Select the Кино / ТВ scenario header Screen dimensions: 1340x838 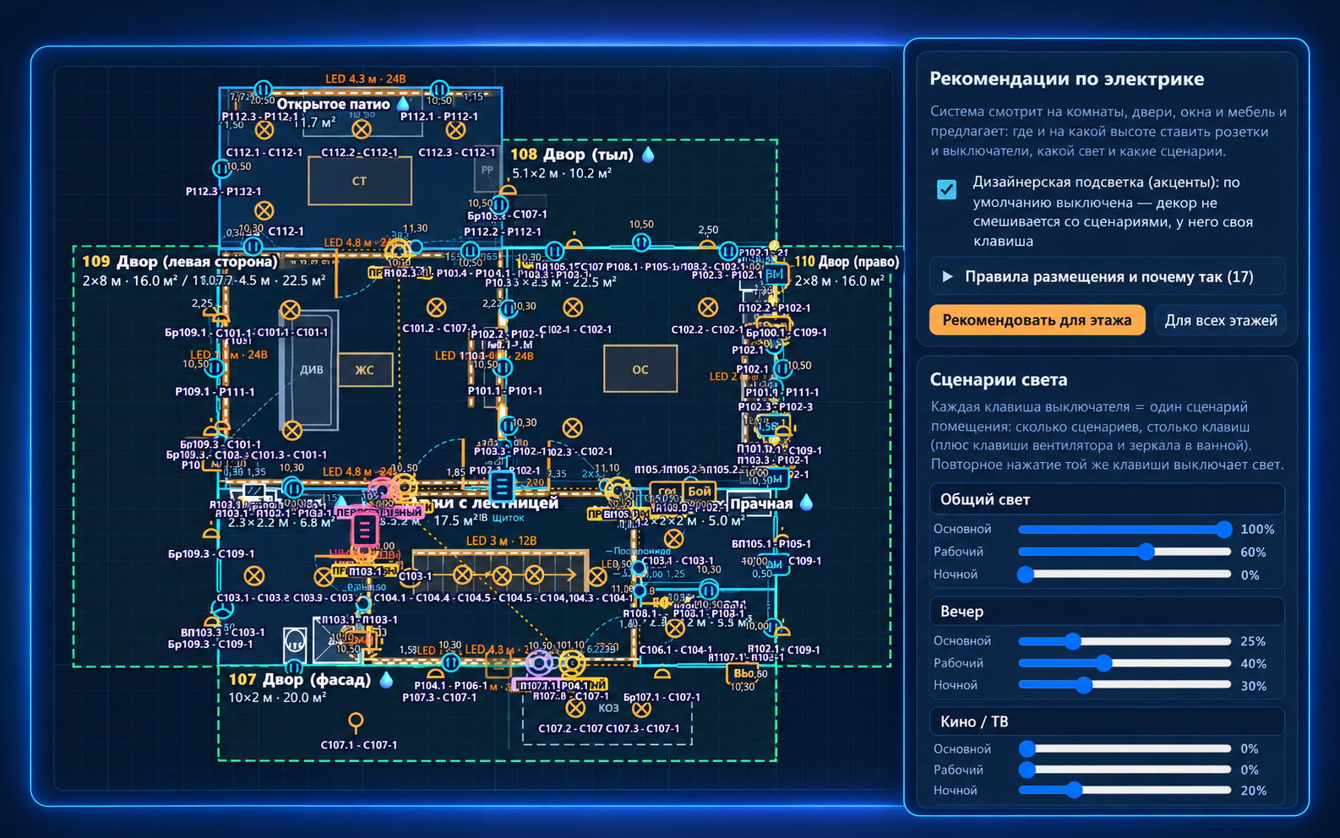click(1107, 721)
